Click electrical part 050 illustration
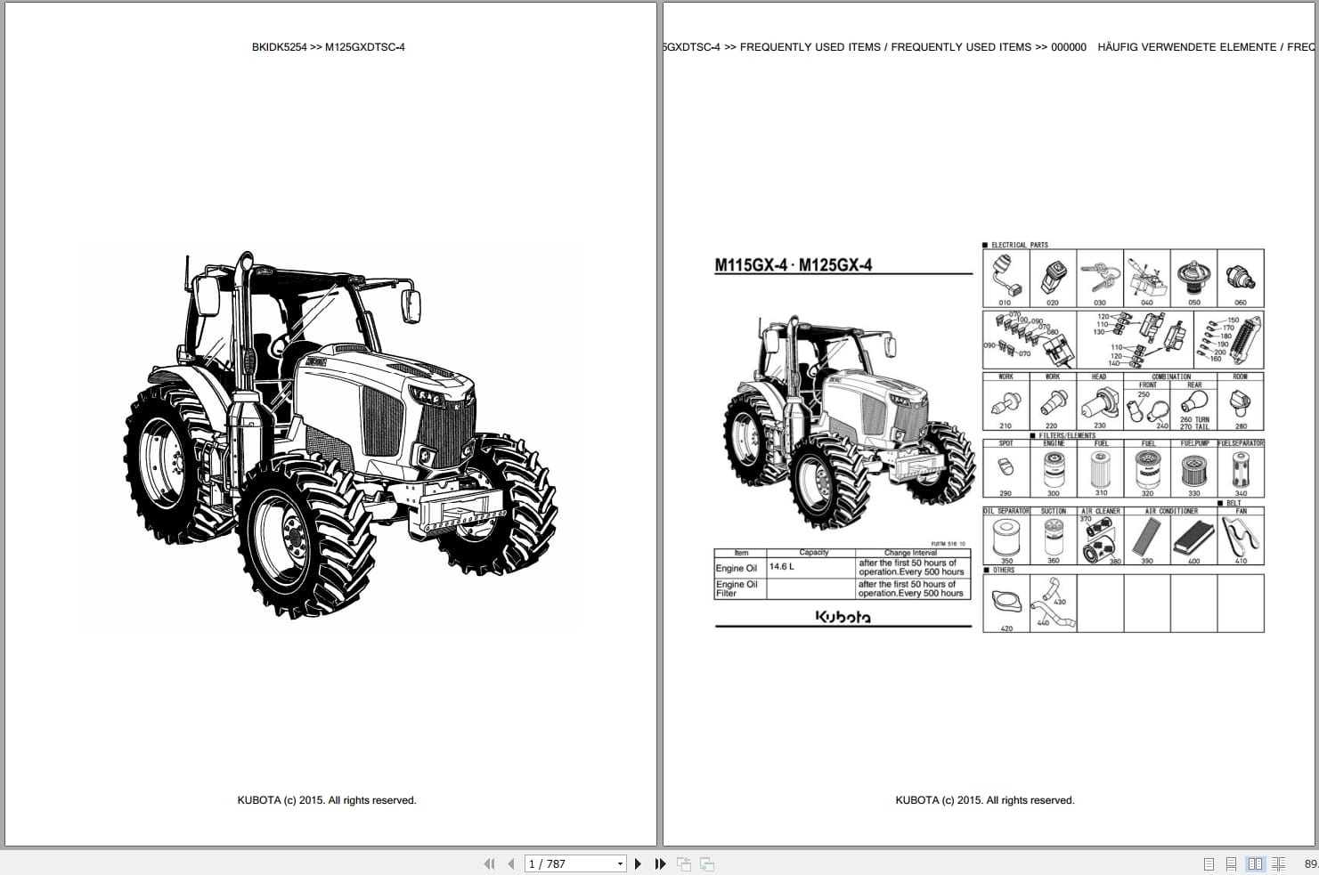This screenshot has height=875, width=1319. coord(1193,279)
